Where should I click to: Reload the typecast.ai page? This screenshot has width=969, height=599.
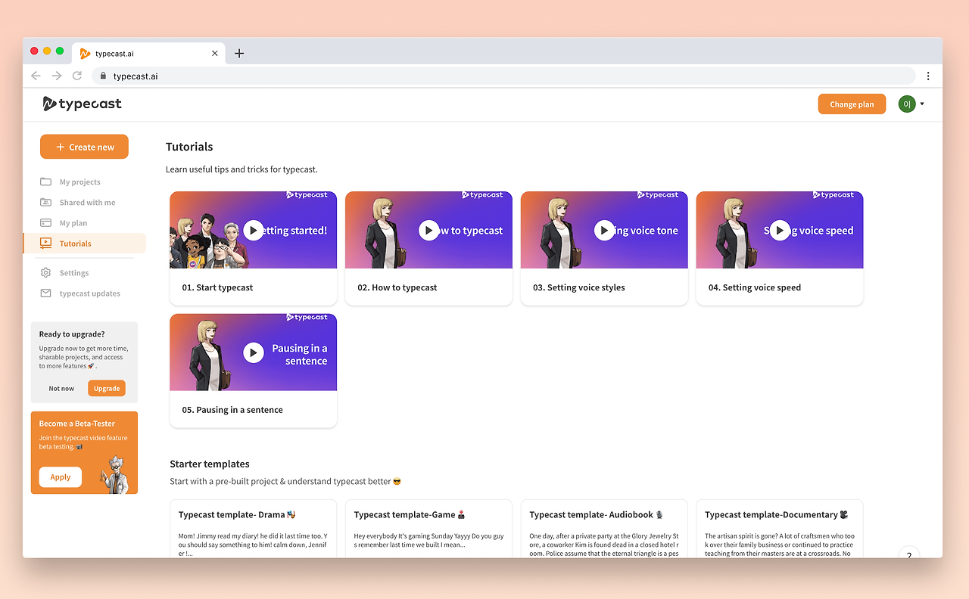click(77, 76)
